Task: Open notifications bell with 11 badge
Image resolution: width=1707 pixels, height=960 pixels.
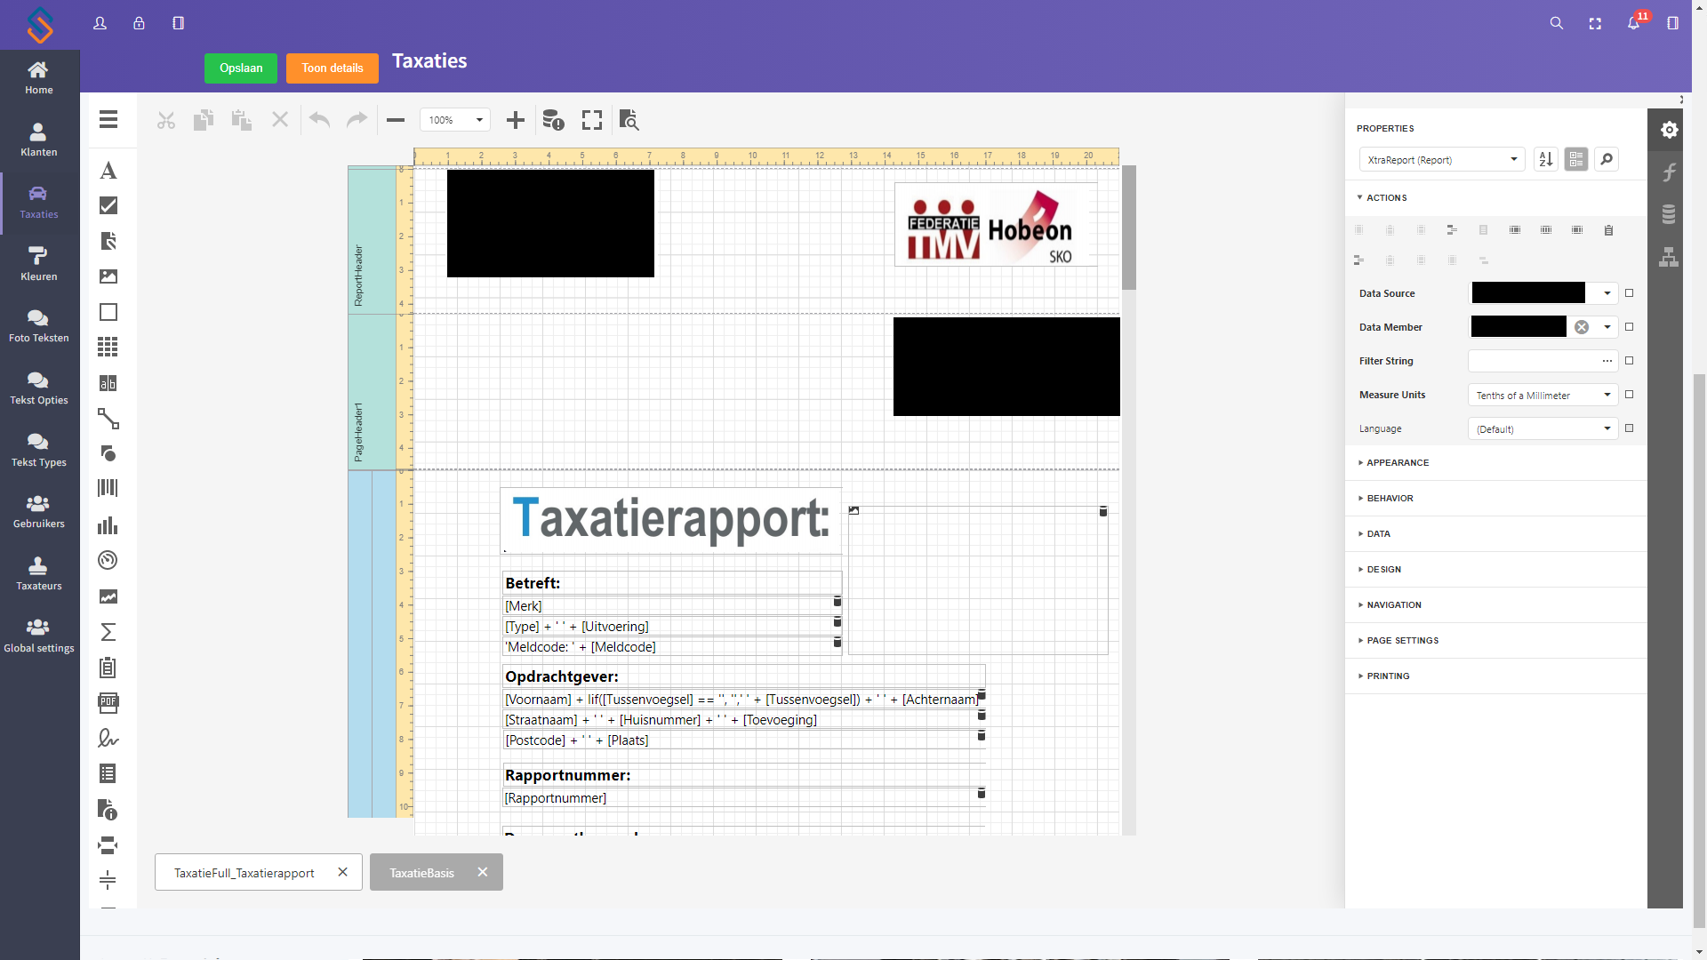Action: coord(1636,21)
